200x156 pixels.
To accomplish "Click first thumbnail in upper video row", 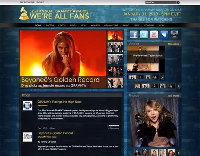I will click(x=133, y=77).
